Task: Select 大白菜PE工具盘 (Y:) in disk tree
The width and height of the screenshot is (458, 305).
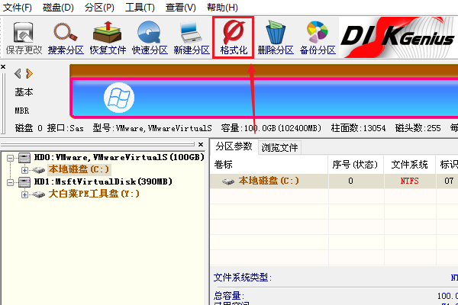Action: (94, 194)
